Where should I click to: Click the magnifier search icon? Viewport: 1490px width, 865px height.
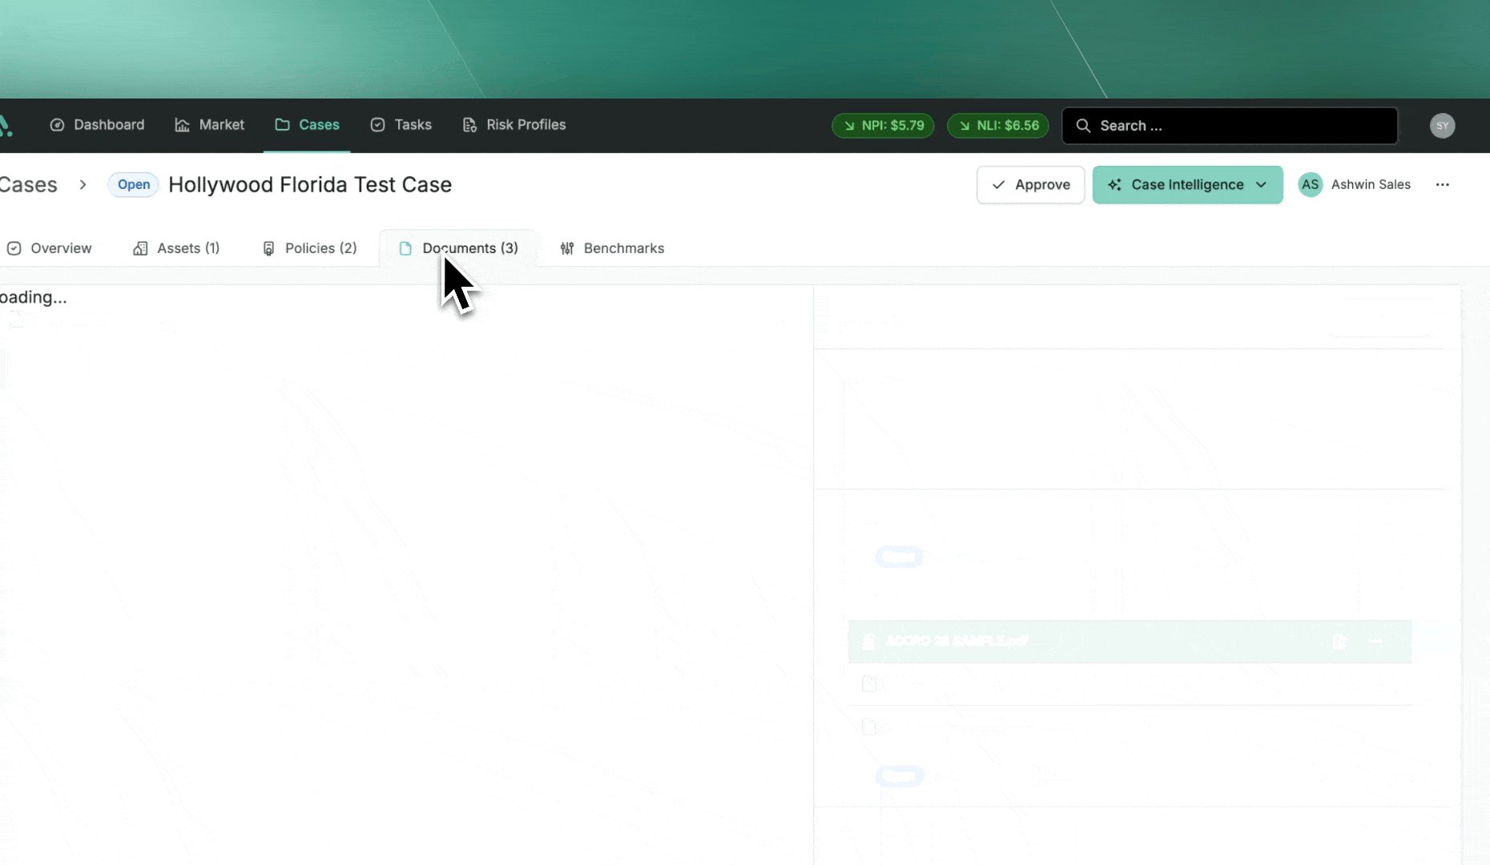1083,126
